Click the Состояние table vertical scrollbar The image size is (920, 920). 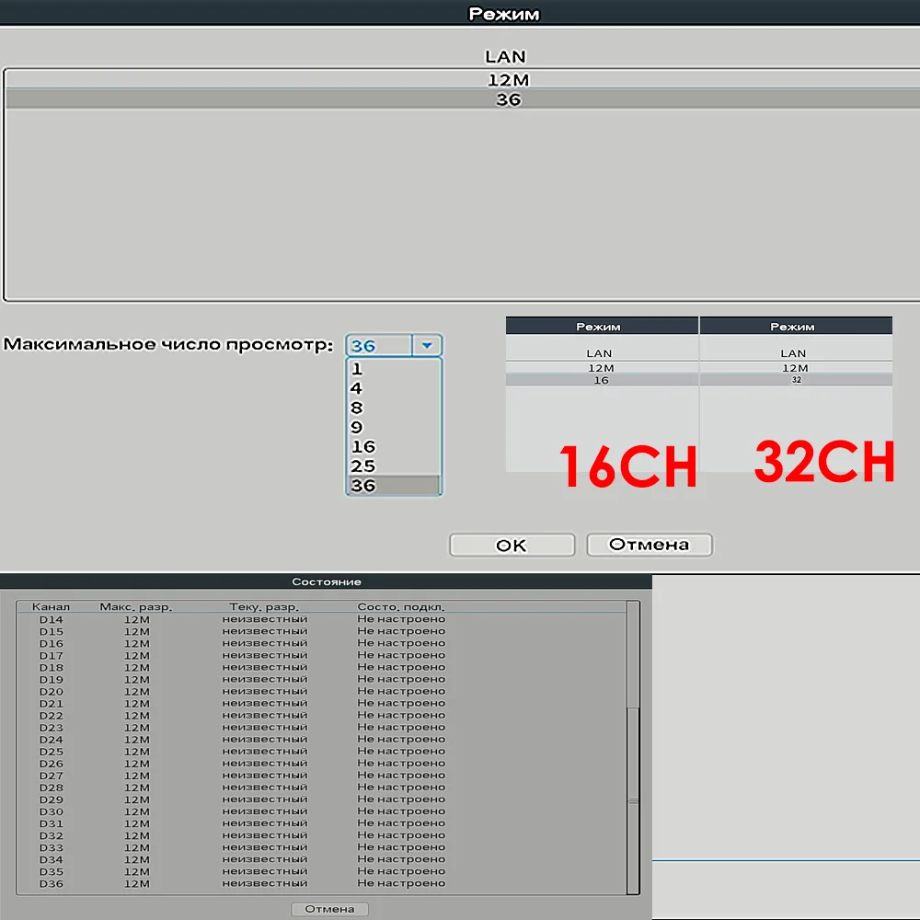(633, 747)
